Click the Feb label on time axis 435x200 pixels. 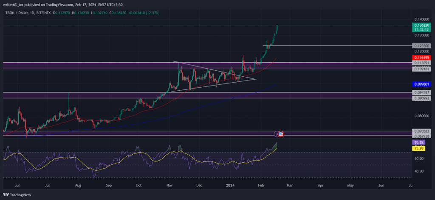[x=260, y=185]
